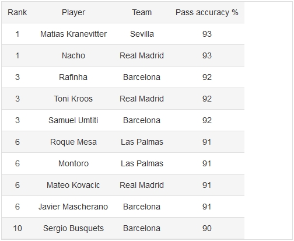This screenshot has height=241, width=294.
Task: Click the Rank column header
Action: pos(17,12)
